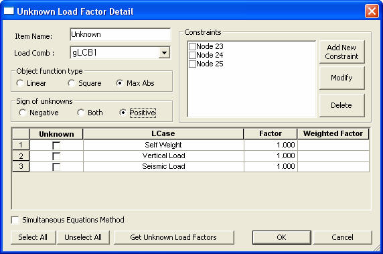The image size is (383, 254).
Task: Check the Node 25 constraint
Action: point(192,64)
